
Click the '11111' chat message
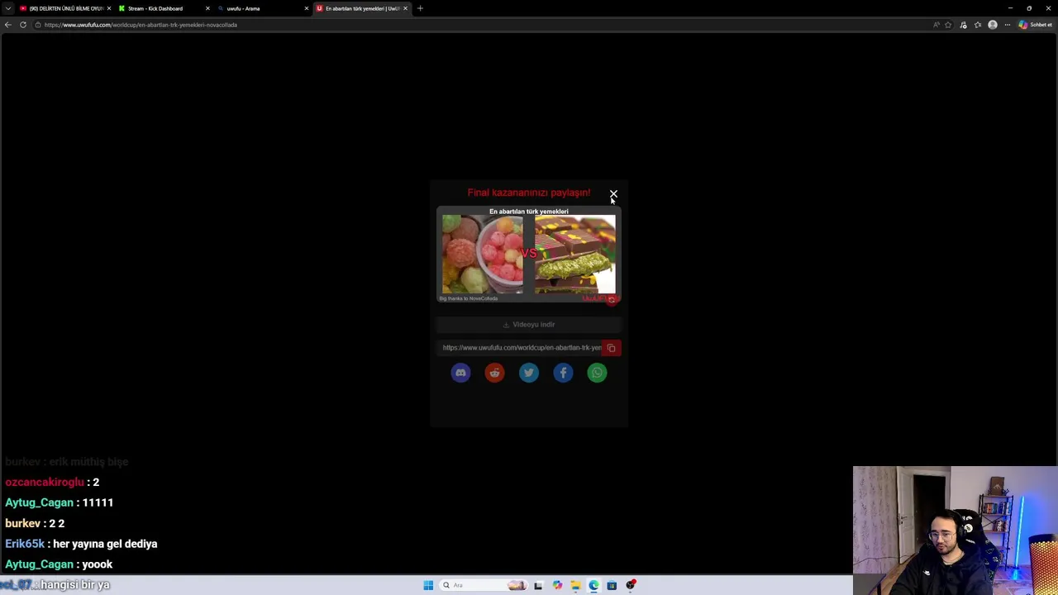coord(98,502)
